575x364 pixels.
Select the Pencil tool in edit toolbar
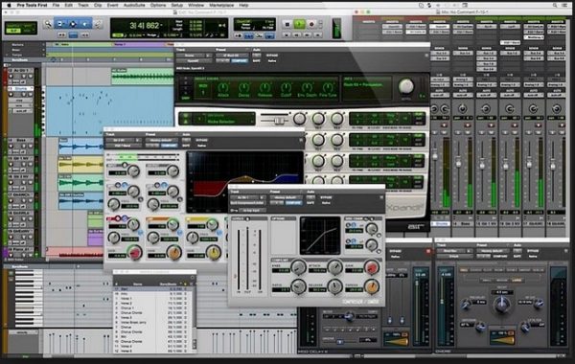click(98, 25)
